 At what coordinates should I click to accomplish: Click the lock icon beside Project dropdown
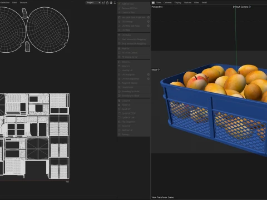(107, 3)
